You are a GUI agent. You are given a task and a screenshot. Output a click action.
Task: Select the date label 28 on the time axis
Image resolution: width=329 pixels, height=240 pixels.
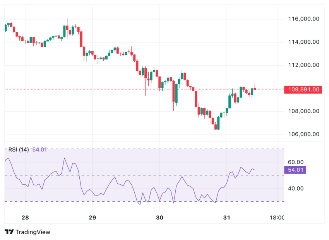(26, 218)
